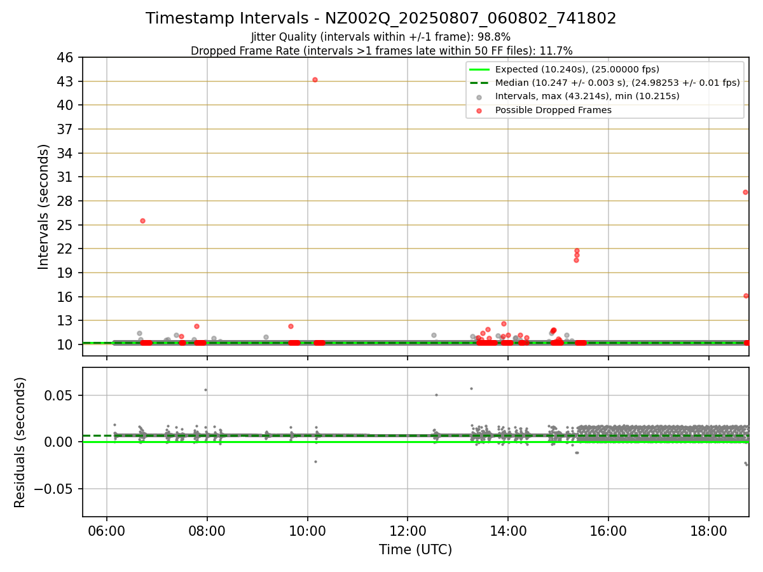Click the "Expected (10.240s), (25.00000 fps)" legend entry
The width and height of the screenshot is (763, 572).
coord(577,69)
